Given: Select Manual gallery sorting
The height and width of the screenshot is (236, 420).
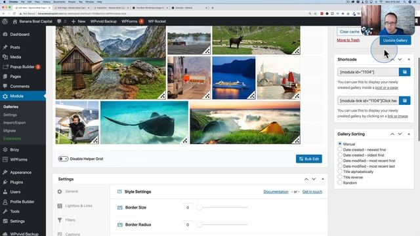Looking at the screenshot, I should pos(340,144).
